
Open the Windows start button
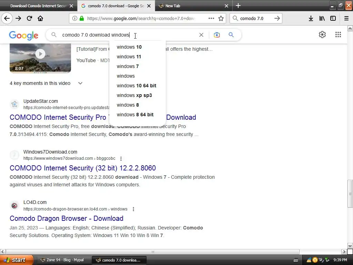click(17, 260)
